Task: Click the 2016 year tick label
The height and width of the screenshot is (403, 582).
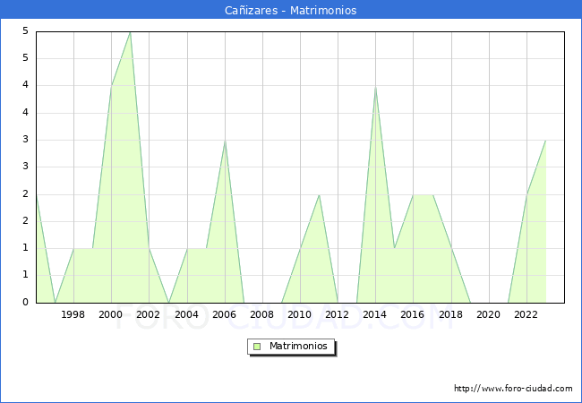Action: coord(413,314)
